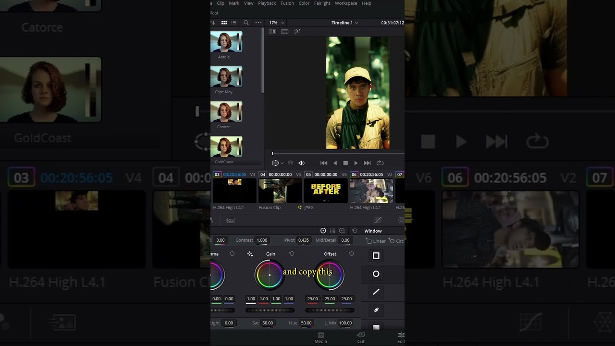The height and width of the screenshot is (346, 615).
Task: Open the Fairlight menu
Action: 322,3
